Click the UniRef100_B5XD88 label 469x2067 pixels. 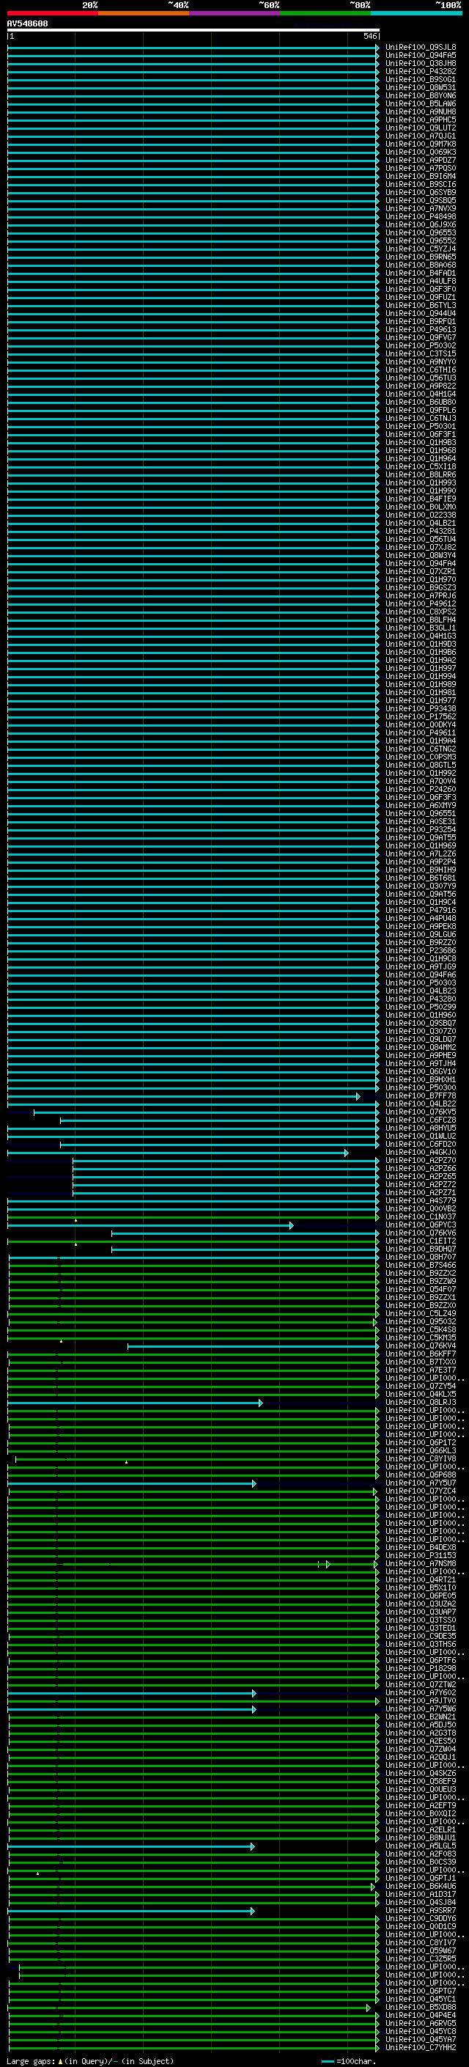point(420,2007)
